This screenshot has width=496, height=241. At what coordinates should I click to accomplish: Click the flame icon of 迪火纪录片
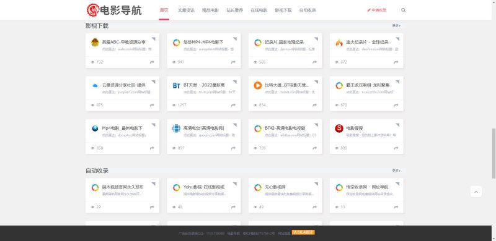[339, 43]
